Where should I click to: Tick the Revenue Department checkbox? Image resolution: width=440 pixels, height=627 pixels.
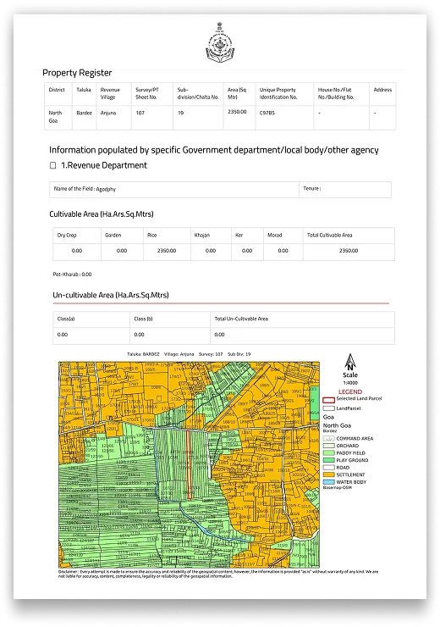pos(52,165)
